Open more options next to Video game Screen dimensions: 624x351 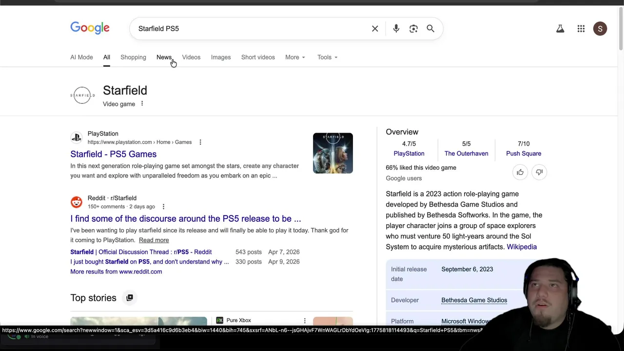(x=142, y=103)
